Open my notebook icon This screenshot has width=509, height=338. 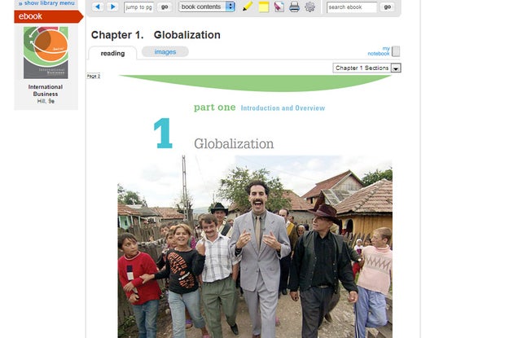tap(396, 51)
